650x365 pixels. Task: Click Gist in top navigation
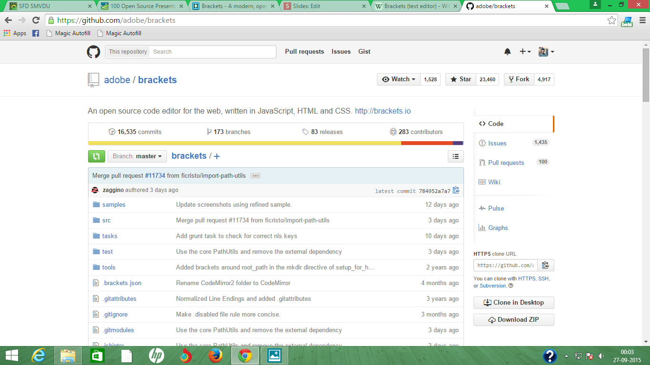pyautogui.click(x=364, y=52)
